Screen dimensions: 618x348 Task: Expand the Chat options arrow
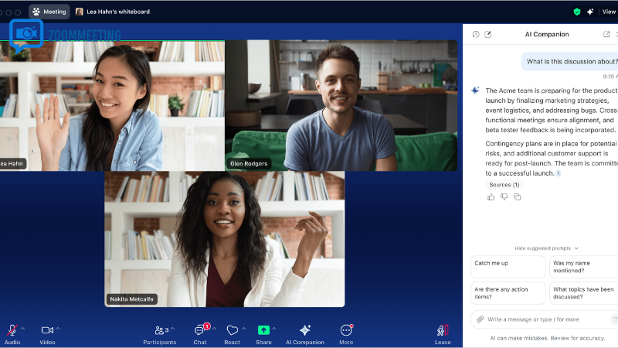pos(215,329)
